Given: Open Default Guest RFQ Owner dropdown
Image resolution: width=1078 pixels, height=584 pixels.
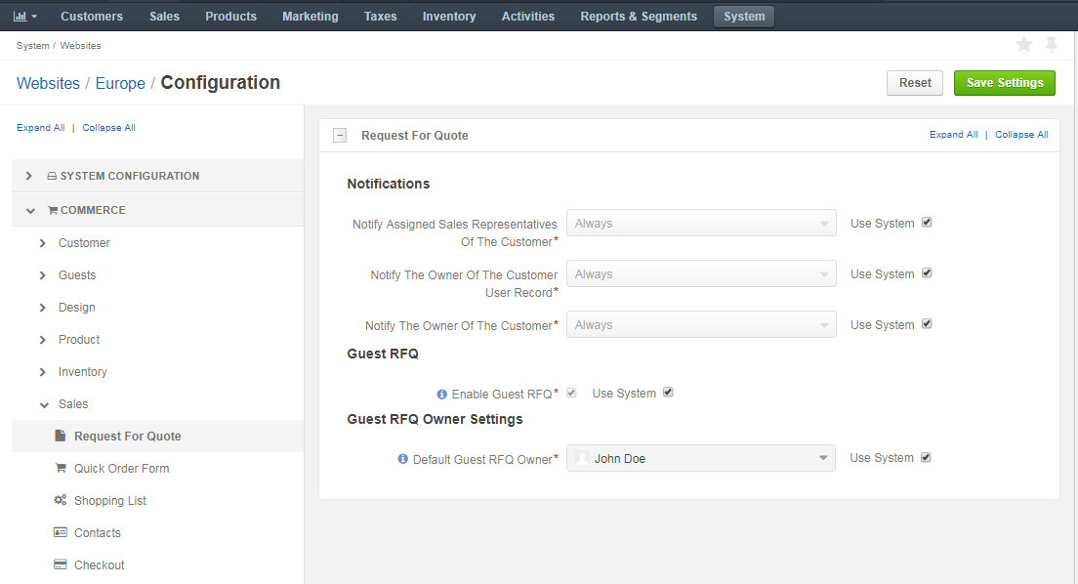Looking at the screenshot, I should (700, 458).
